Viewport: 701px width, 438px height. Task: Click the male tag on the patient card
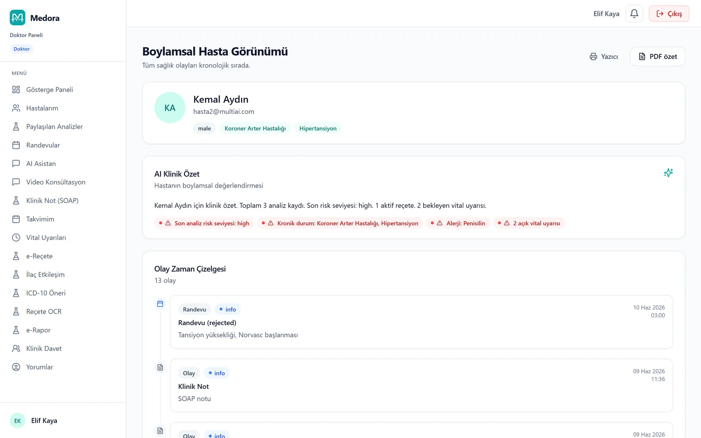(x=204, y=128)
